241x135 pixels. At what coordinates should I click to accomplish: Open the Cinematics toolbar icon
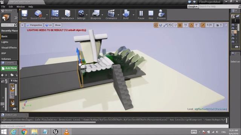(111, 15)
